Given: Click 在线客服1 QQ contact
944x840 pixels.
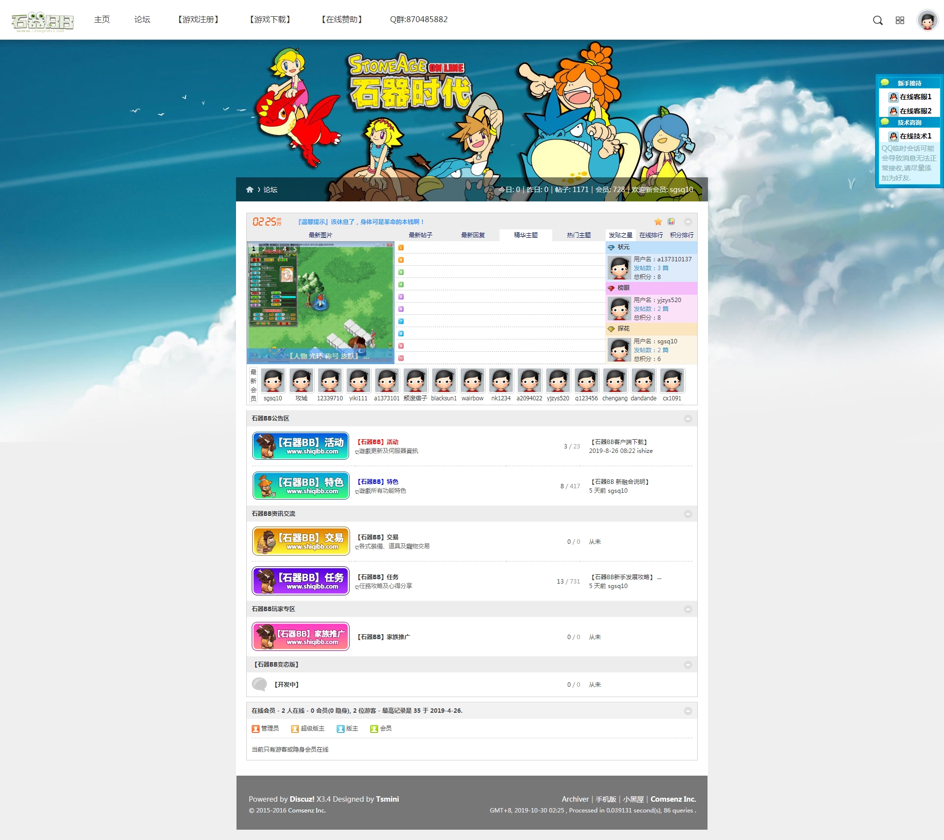Looking at the screenshot, I should tap(910, 97).
